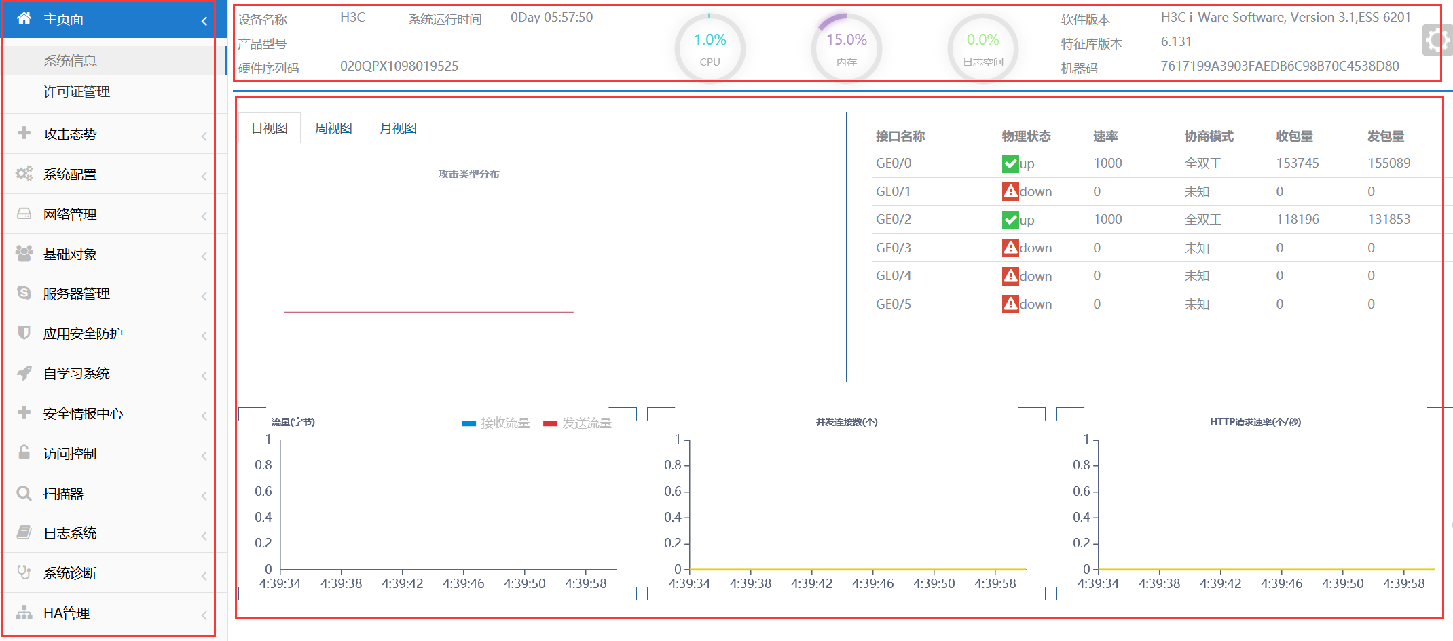Click the 攻击类型分布 chart title
The width and height of the screenshot is (1453, 641).
click(469, 174)
